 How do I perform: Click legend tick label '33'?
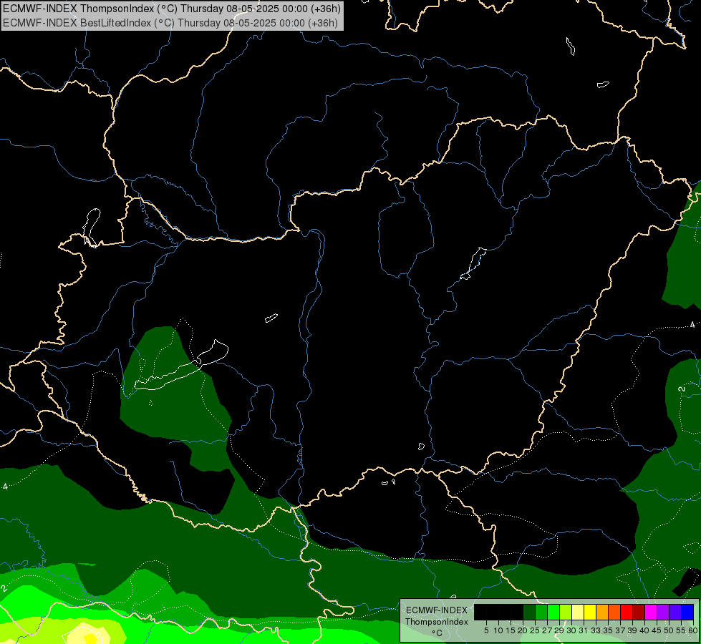coord(596,630)
